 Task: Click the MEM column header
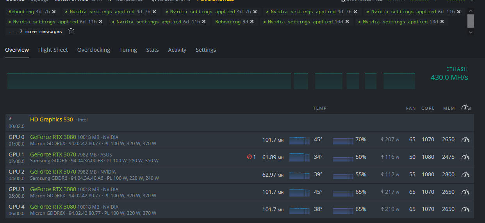449,108
